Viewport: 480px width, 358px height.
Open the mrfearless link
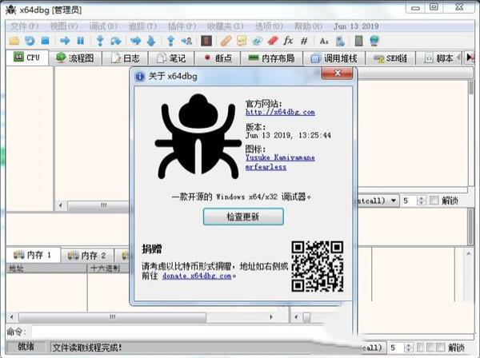266,167
